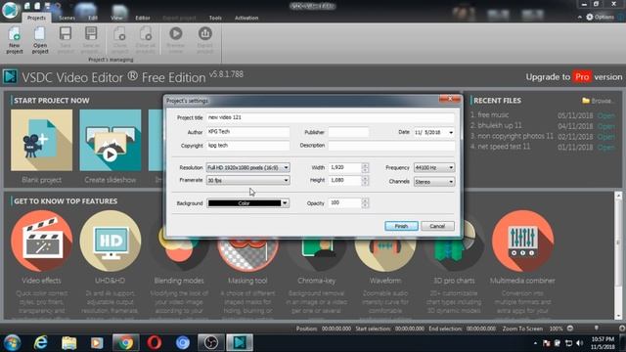Screen dimensions: 626x352
Task: Open the Frequency dropdown
Action: [434, 167]
